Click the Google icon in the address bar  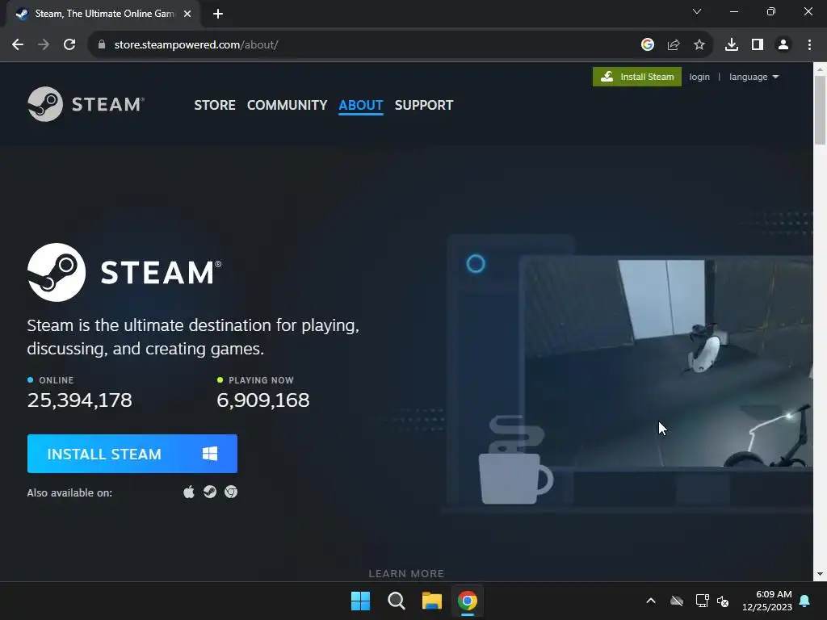(648, 45)
